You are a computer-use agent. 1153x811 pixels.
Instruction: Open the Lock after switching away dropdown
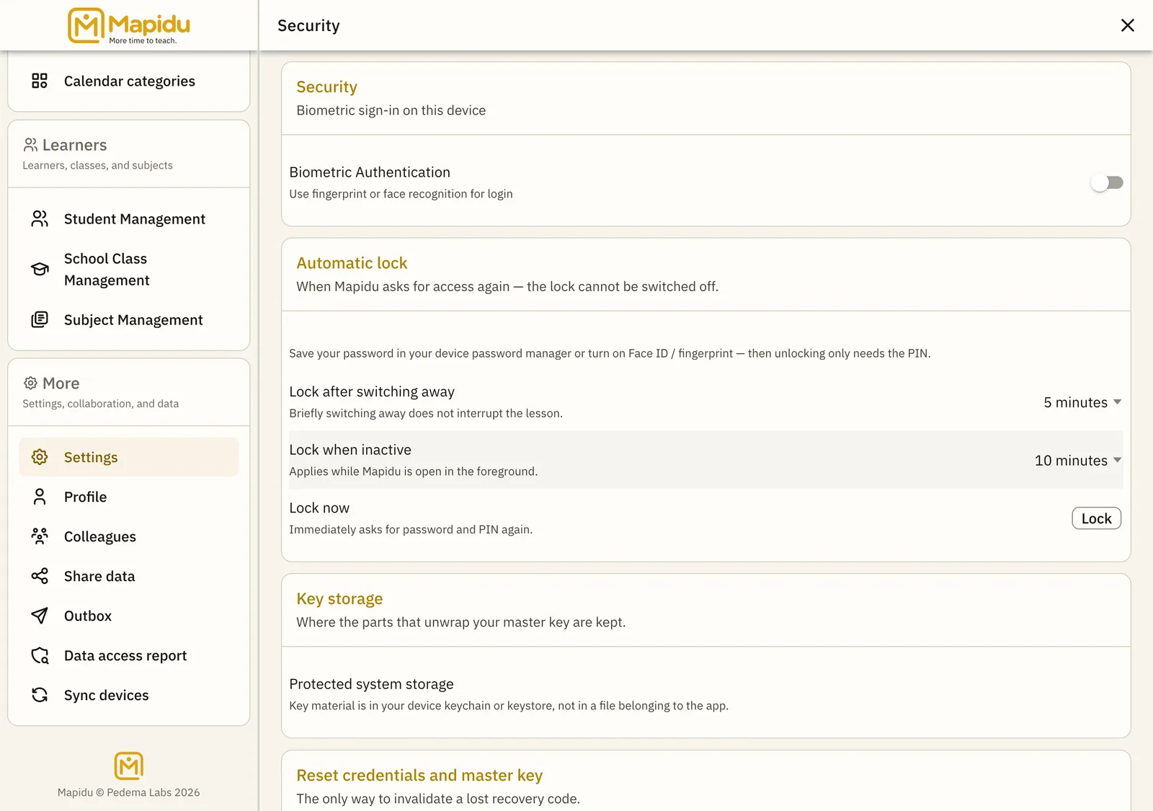(1082, 402)
